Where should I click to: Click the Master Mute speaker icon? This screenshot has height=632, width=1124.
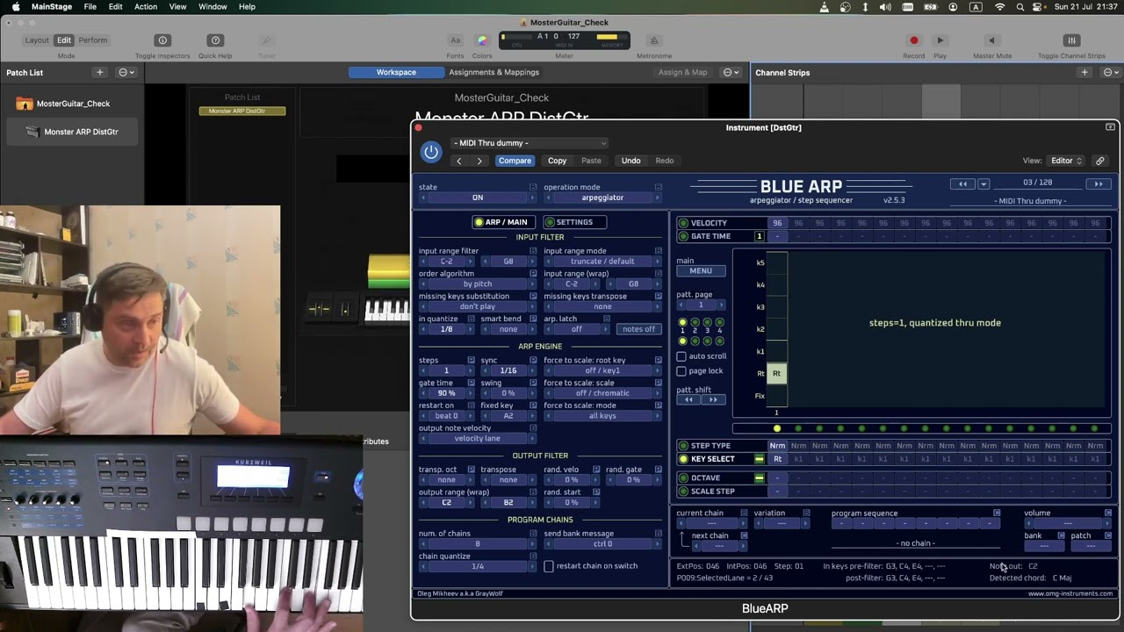(991, 40)
